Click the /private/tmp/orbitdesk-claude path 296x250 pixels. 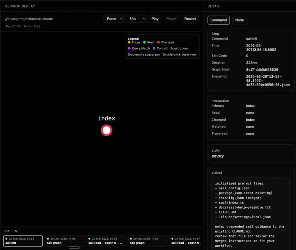click(29, 19)
